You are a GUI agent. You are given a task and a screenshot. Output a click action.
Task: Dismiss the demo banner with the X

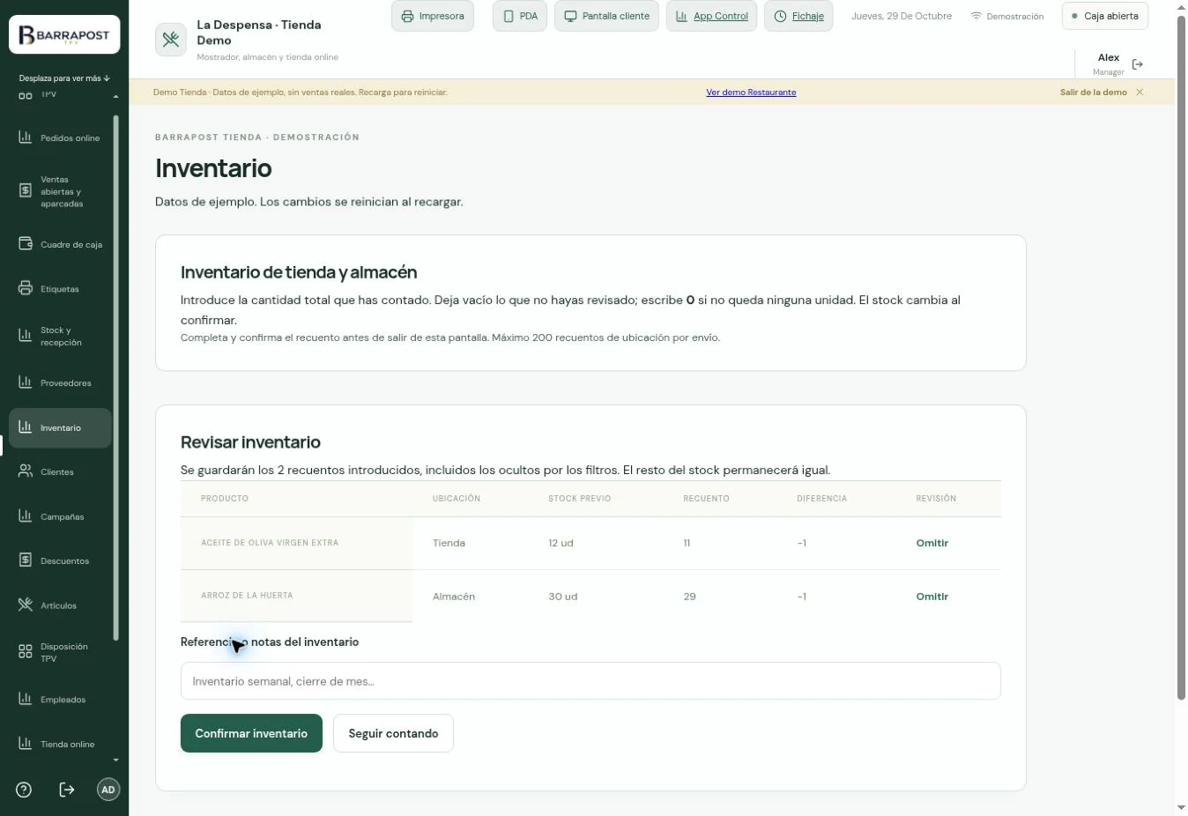[x=1140, y=93]
